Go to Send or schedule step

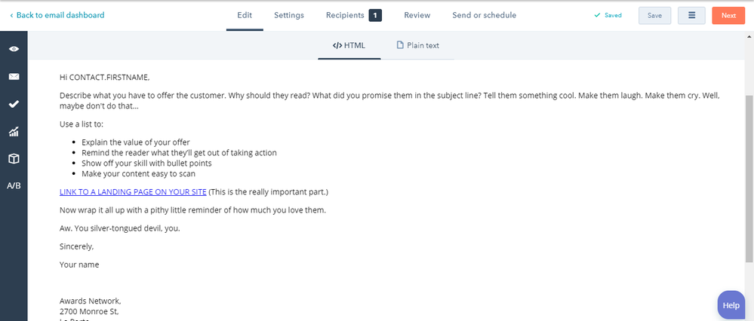485,15
